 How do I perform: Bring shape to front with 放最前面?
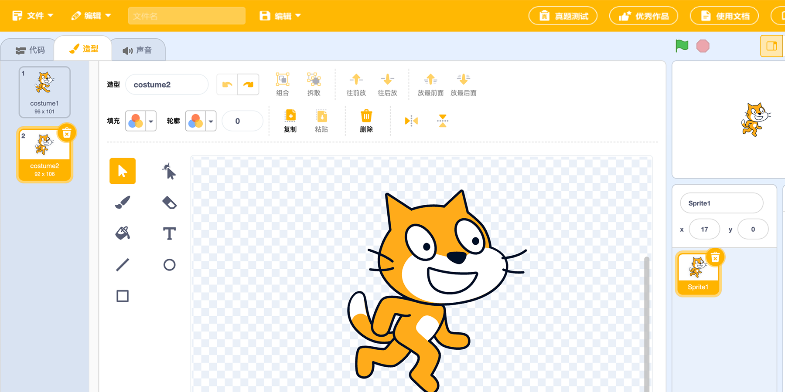point(430,84)
